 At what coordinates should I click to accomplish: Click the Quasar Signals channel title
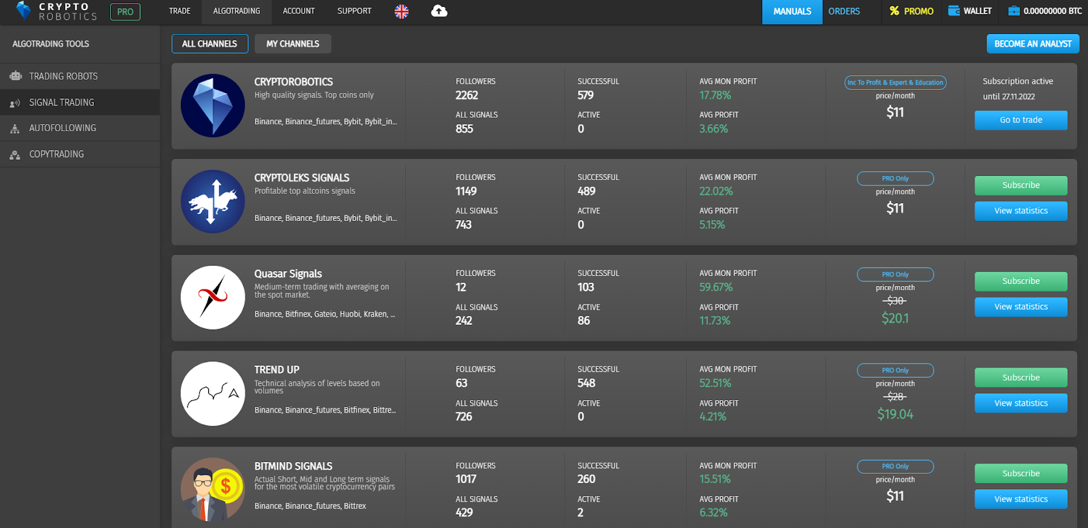pyautogui.click(x=288, y=274)
